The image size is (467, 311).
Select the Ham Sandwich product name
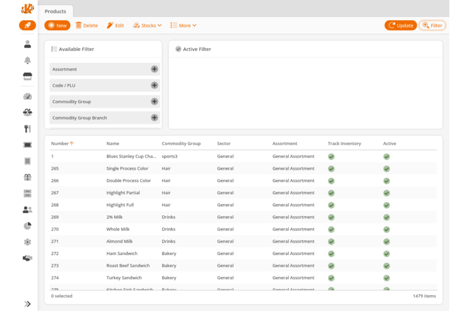(122, 253)
